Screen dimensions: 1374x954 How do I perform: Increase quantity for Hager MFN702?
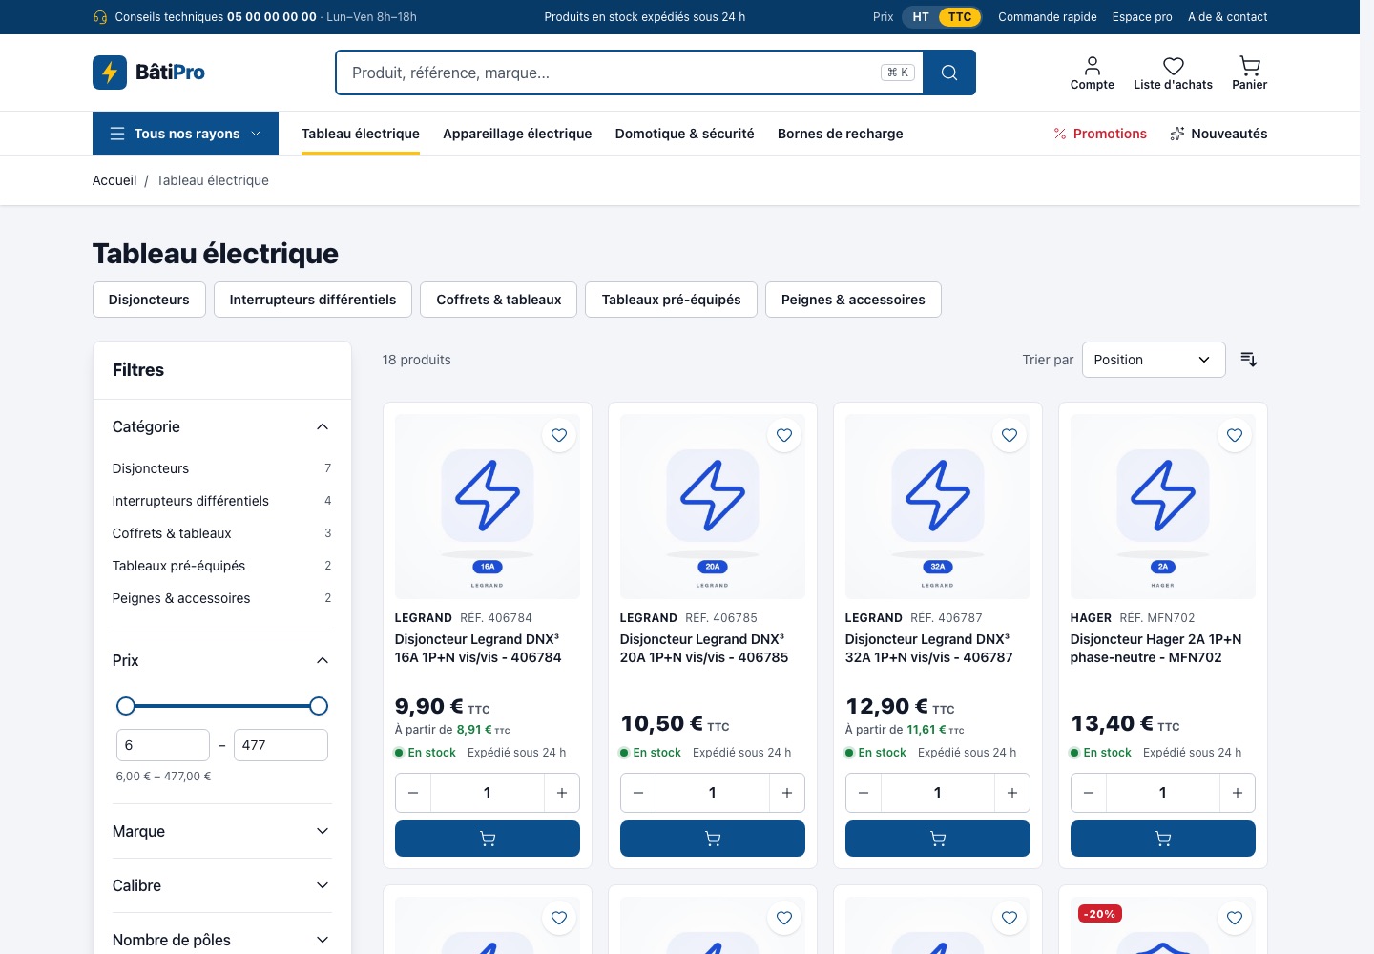1238,793
